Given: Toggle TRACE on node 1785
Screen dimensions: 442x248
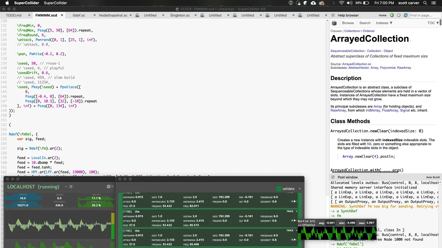Looking at the screenshot, I should (290, 230).
